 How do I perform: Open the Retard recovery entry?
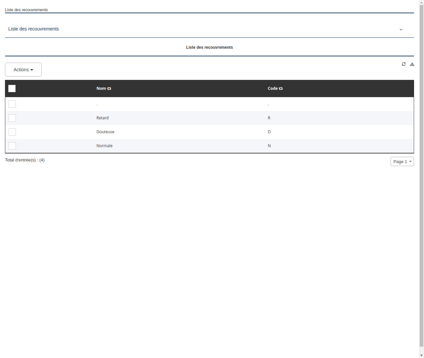click(102, 118)
